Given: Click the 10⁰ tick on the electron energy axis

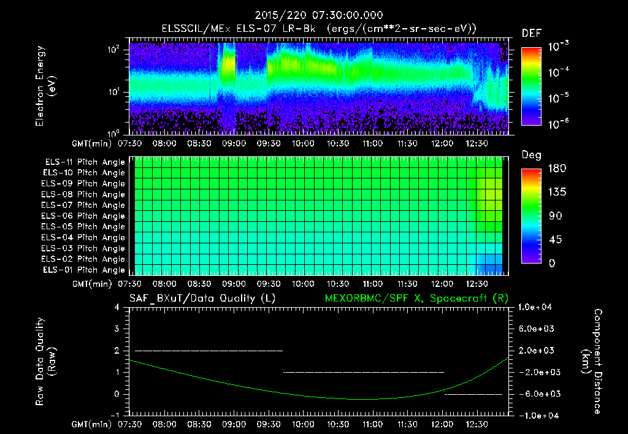Looking at the screenshot, I should (113, 133).
